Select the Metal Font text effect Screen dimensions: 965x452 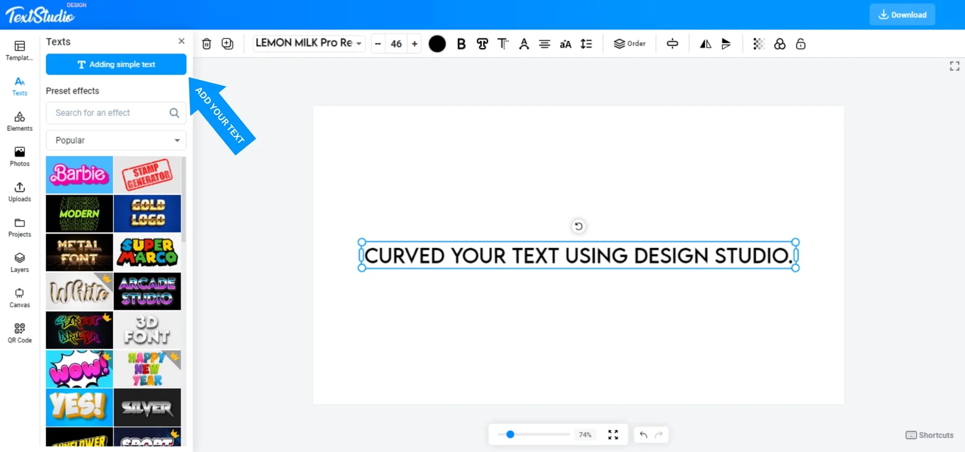pos(79,252)
